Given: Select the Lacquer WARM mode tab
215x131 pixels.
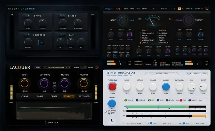Looking at the screenshot, I should [40, 96].
